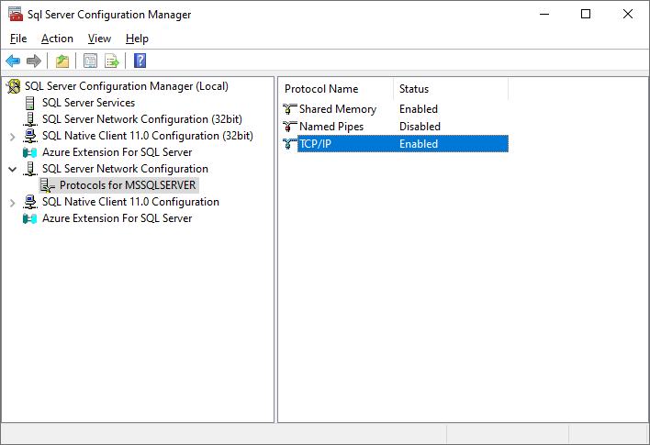Expand SQL Native Client 11.0 Configuration (32bit)
650x445 pixels.
(13, 137)
